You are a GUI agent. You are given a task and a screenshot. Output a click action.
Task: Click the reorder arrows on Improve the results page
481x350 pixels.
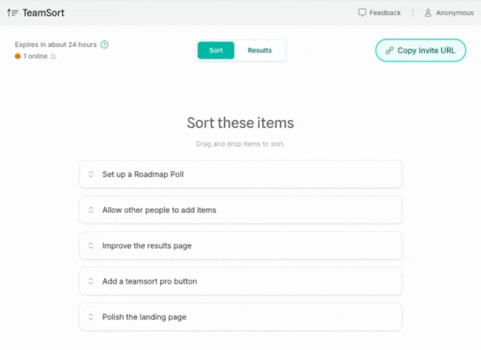pos(91,246)
